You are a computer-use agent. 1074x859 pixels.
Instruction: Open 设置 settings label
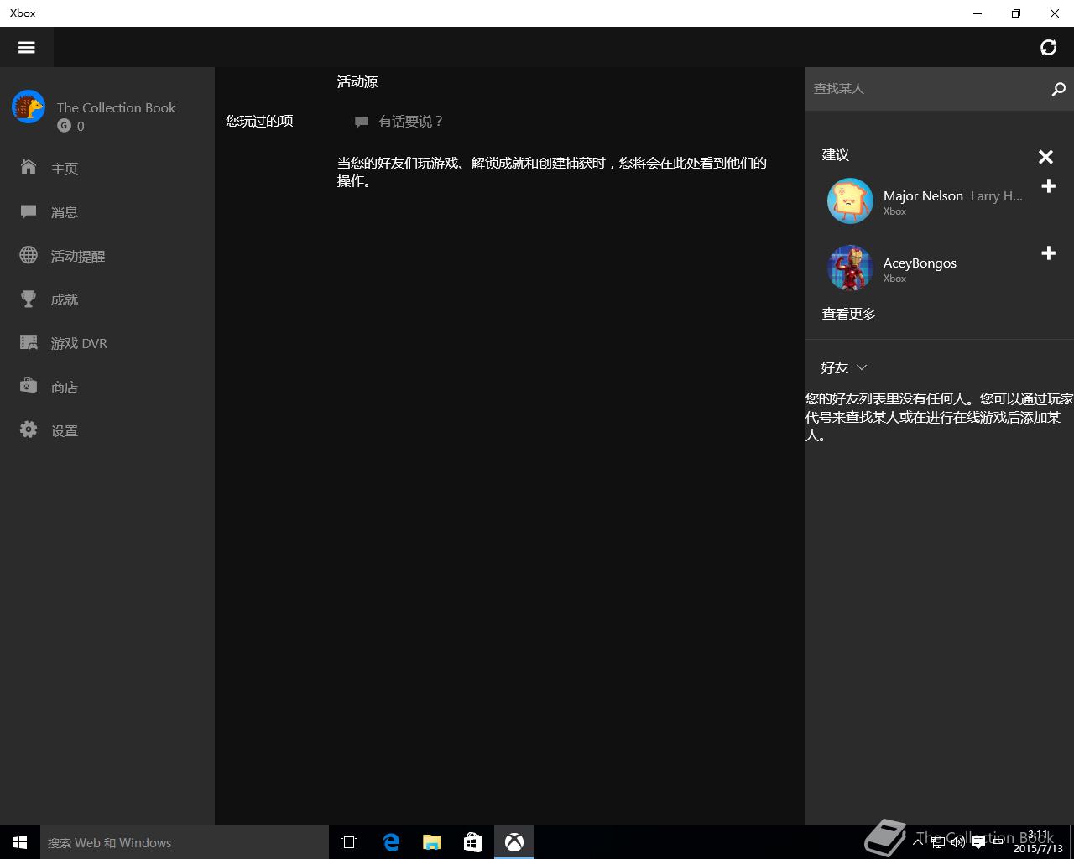[65, 430]
